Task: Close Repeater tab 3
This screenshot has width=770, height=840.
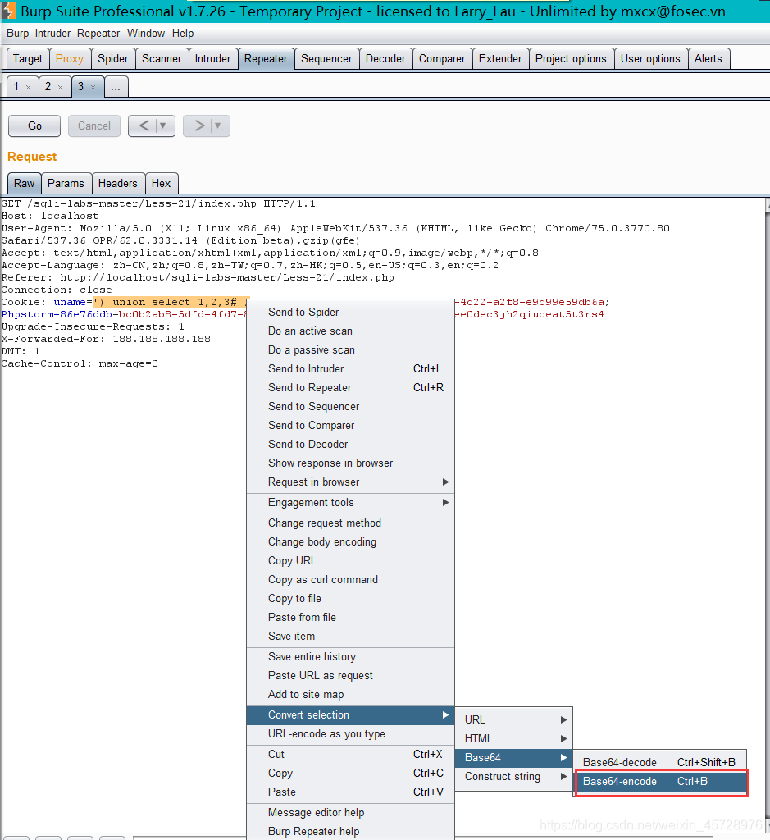Action: point(93,87)
